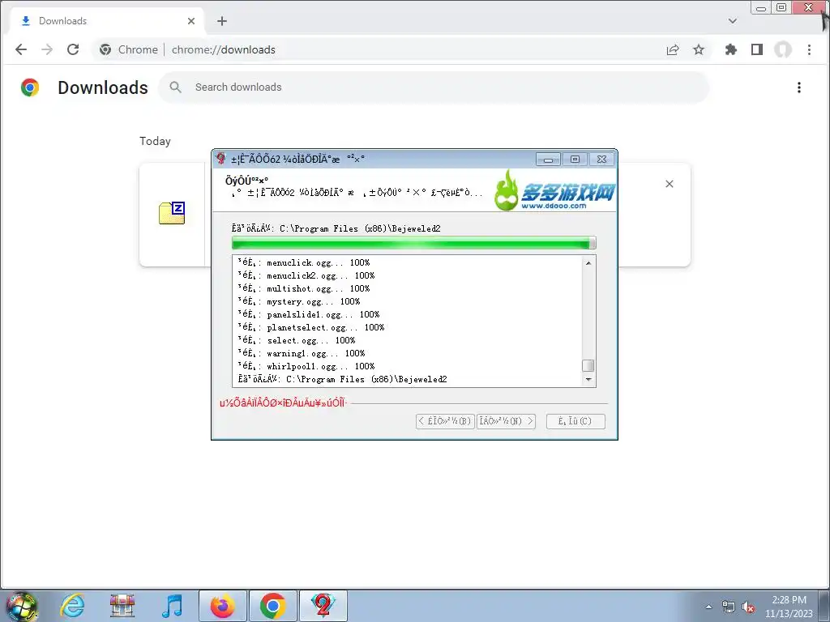This screenshot has height=622, width=830.
Task: Select the multishot.ogg log line
Action: [x=304, y=288]
